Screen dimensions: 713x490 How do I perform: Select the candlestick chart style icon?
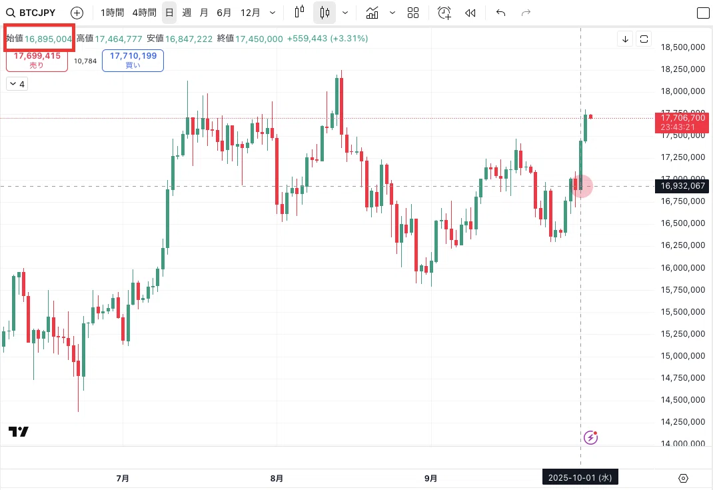(x=325, y=12)
